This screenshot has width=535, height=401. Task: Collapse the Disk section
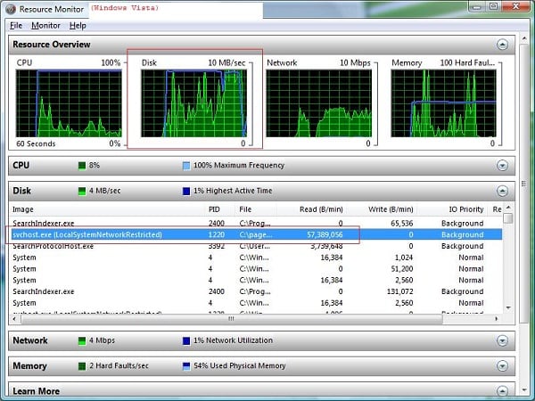click(502, 190)
